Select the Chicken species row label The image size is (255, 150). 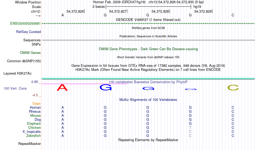pos(34,128)
